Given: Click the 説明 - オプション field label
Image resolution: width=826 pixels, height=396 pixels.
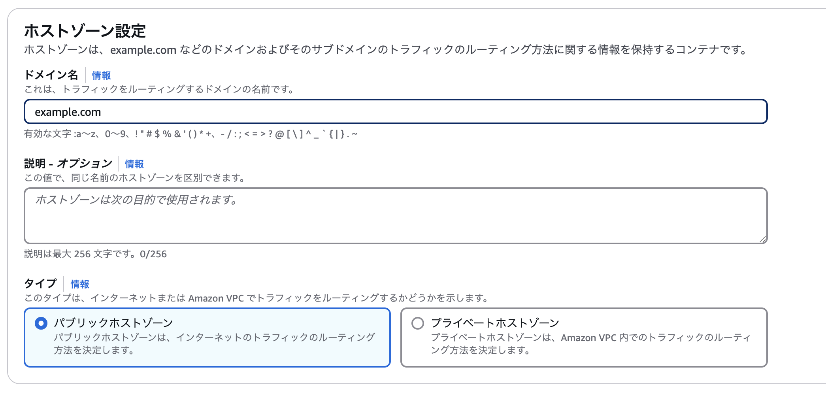Looking at the screenshot, I should pyautogui.click(x=68, y=163).
